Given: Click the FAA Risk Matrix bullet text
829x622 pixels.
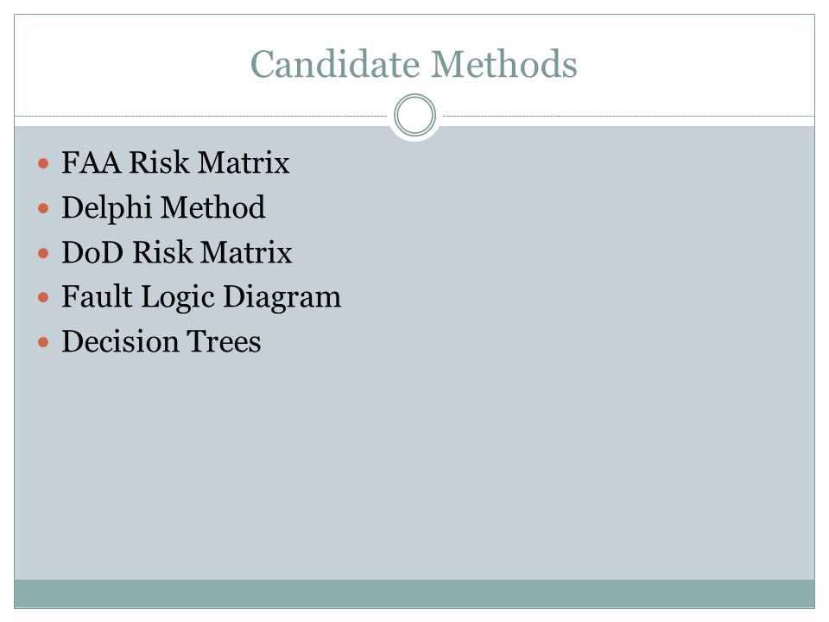Looking at the screenshot, I should coord(175,162).
